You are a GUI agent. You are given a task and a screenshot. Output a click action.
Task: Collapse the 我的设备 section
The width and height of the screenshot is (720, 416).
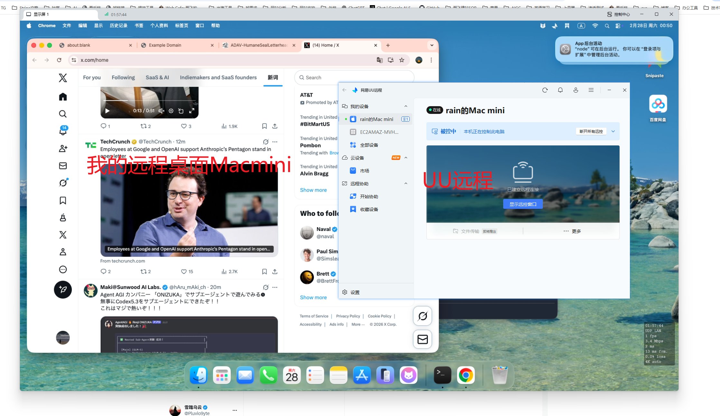pyautogui.click(x=406, y=106)
